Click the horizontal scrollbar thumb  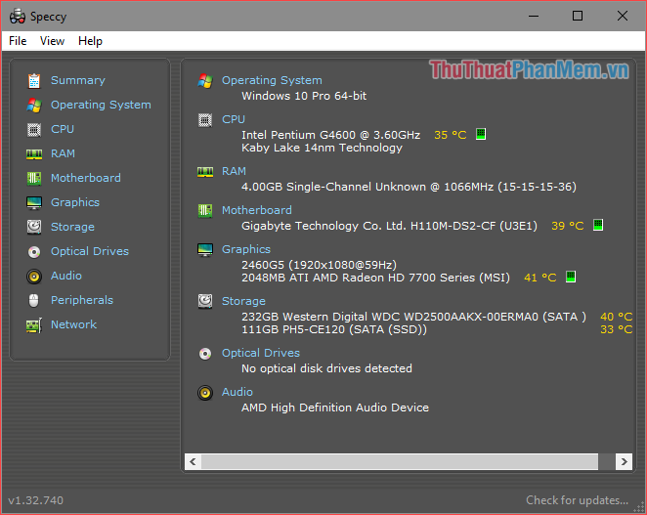click(x=400, y=461)
